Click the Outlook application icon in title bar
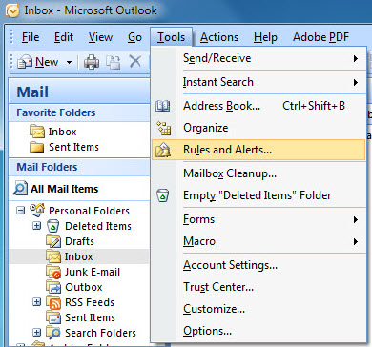 [11, 10]
